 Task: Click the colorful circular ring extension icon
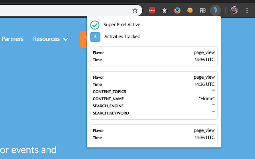point(177,10)
